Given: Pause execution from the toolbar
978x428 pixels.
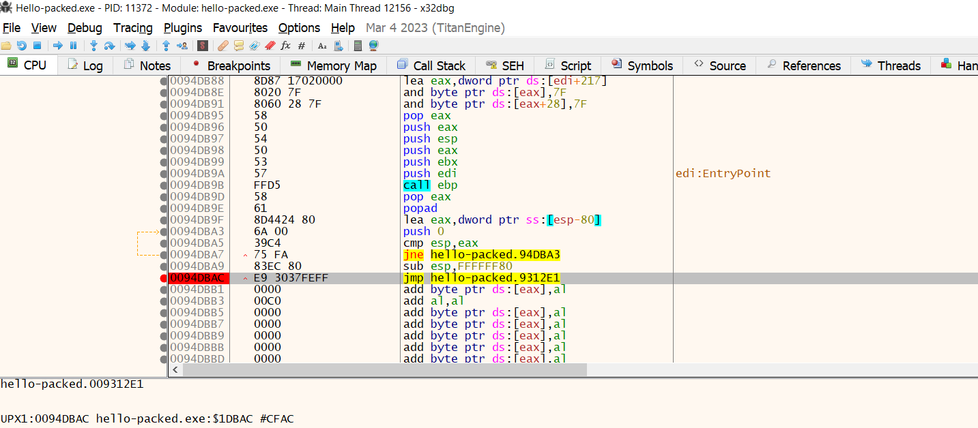Looking at the screenshot, I should [x=74, y=46].
